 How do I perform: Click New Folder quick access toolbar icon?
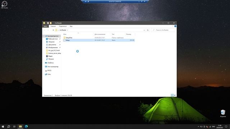tap(51, 23)
